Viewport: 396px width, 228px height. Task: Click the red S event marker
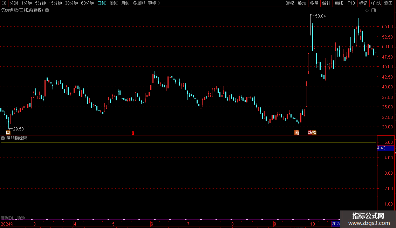[x=133, y=133]
